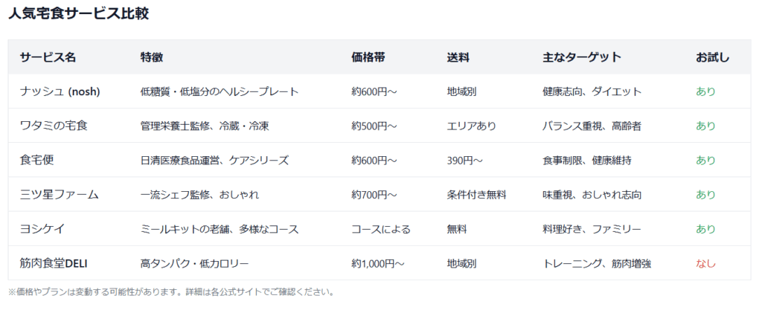
Task: Click the ワタミの宅食 service name
Action: click(54, 126)
